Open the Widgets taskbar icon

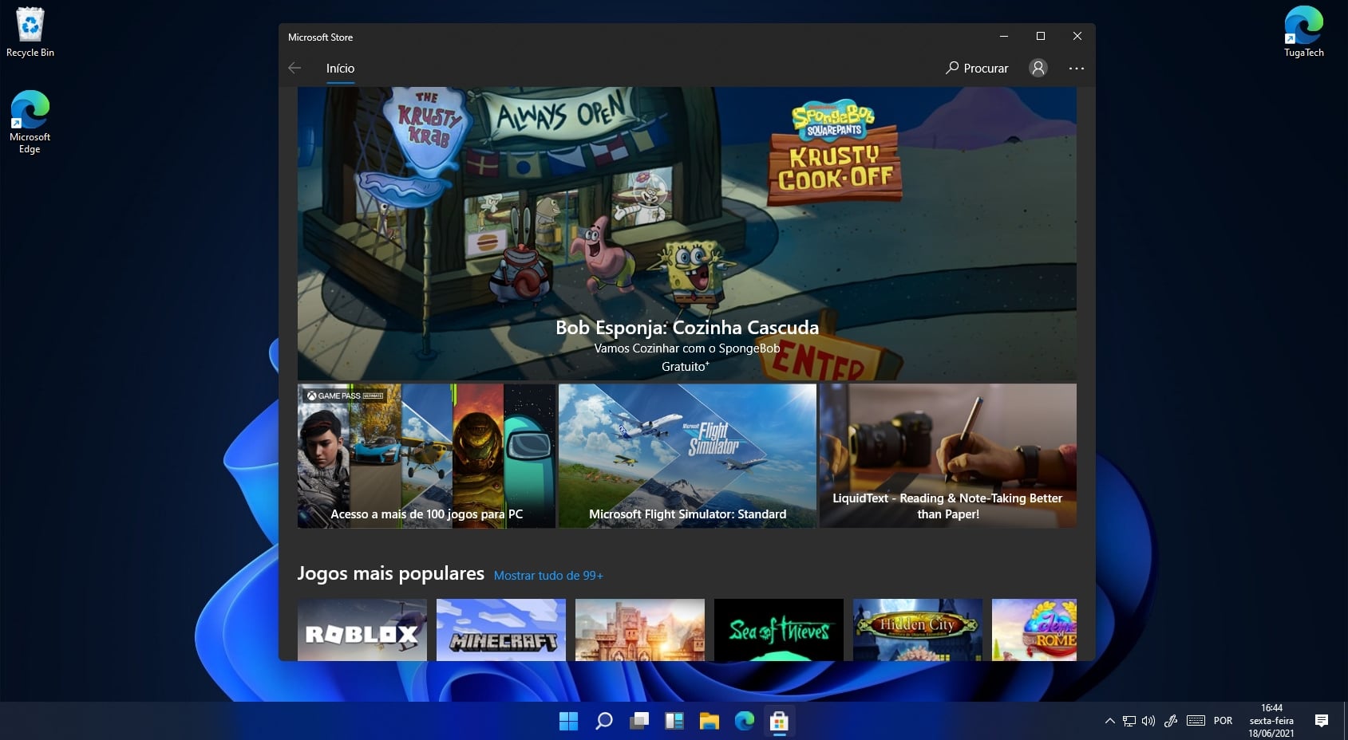674,722
